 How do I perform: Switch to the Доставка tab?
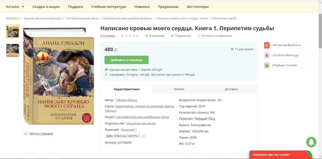(x=231, y=89)
